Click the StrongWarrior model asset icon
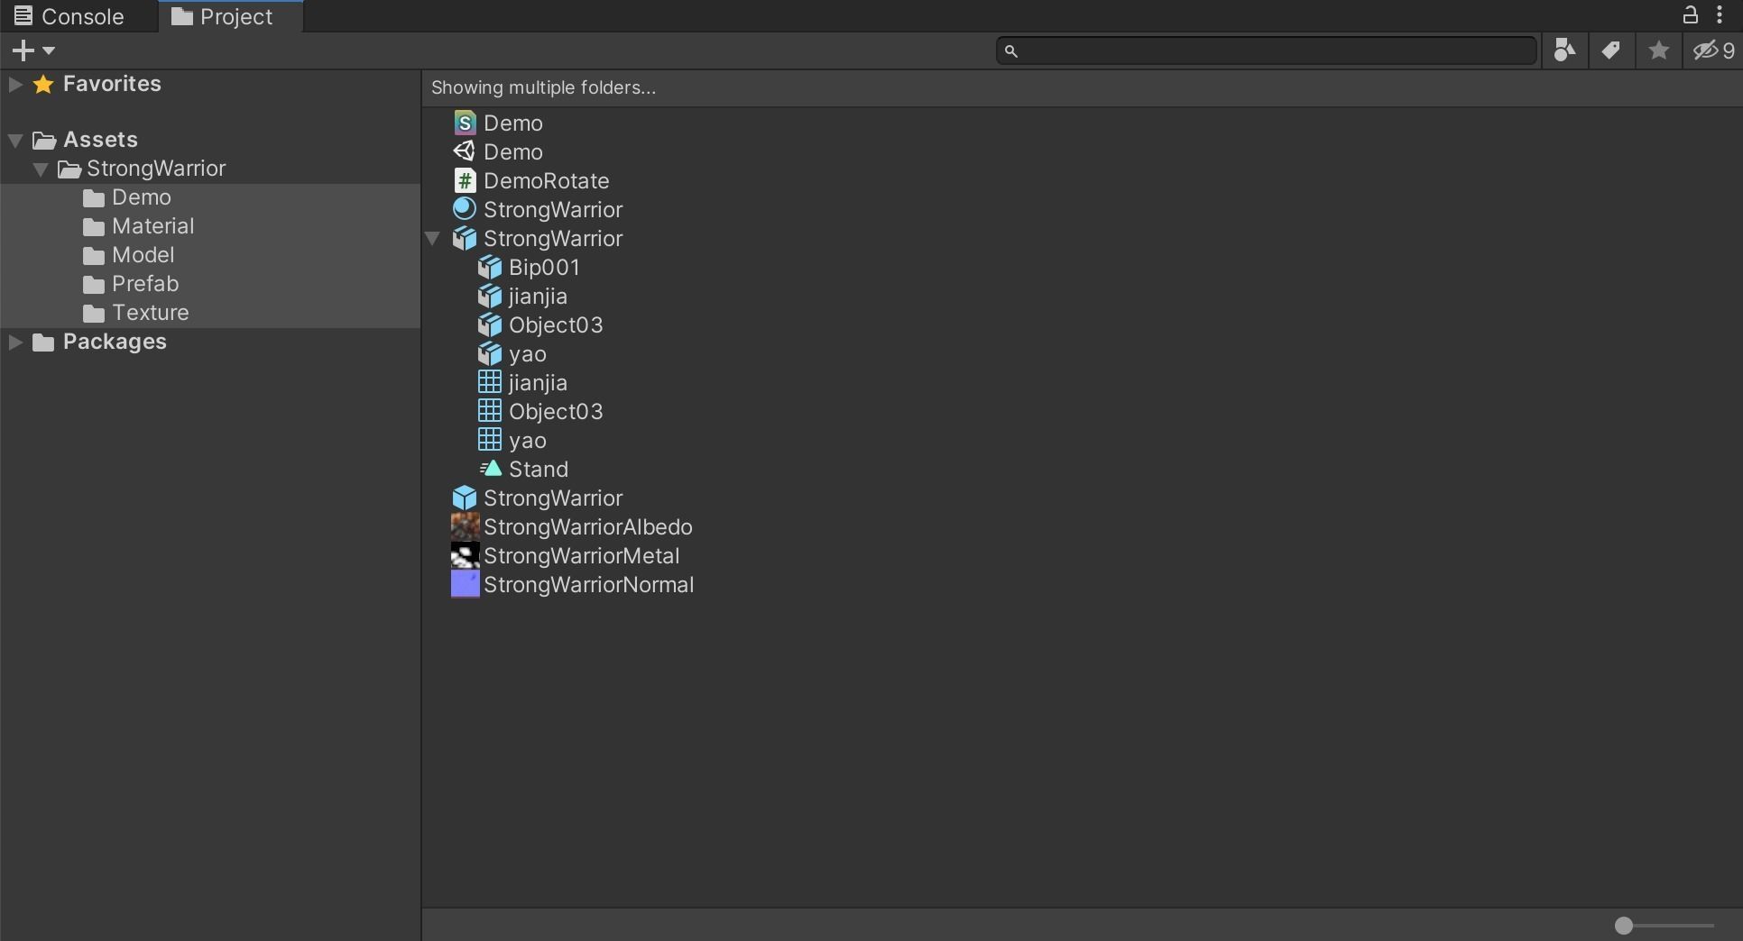1743x941 pixels. (465, 239)
